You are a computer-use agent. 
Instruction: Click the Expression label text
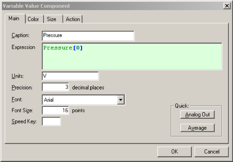click(x=24, y=47)
